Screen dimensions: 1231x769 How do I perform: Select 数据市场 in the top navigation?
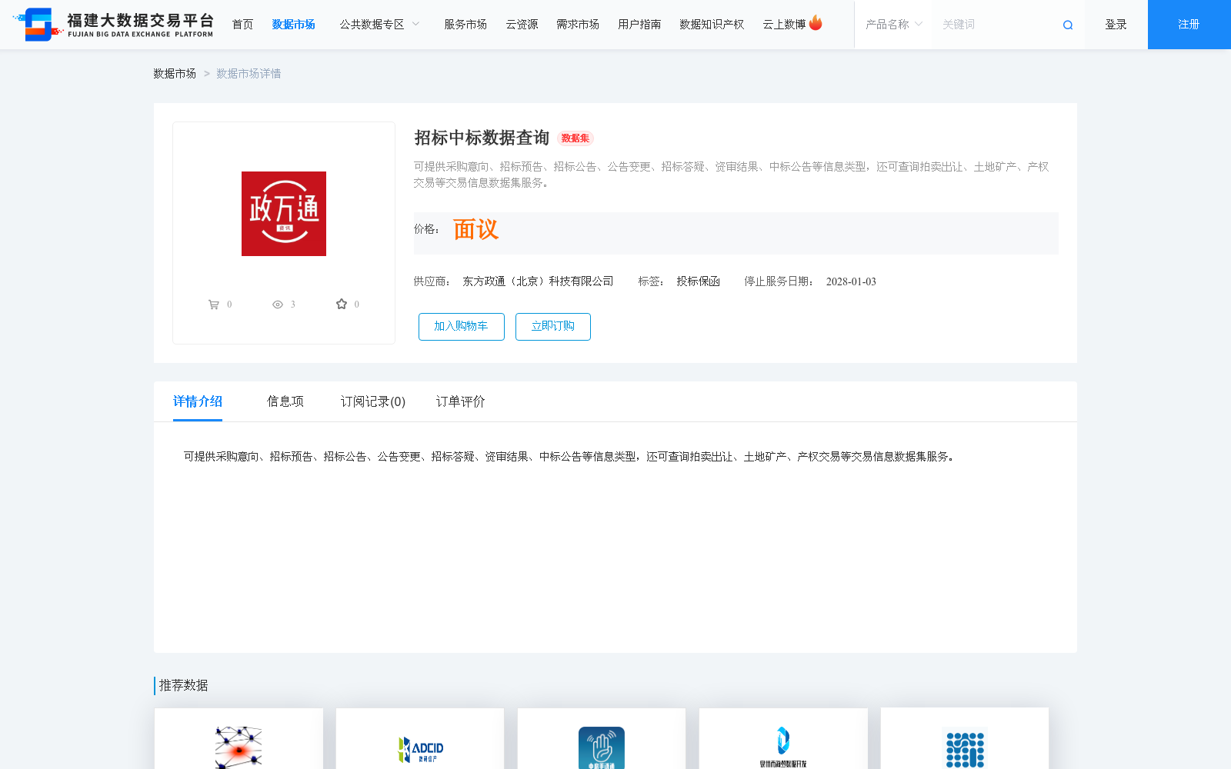tap(293, 25)
